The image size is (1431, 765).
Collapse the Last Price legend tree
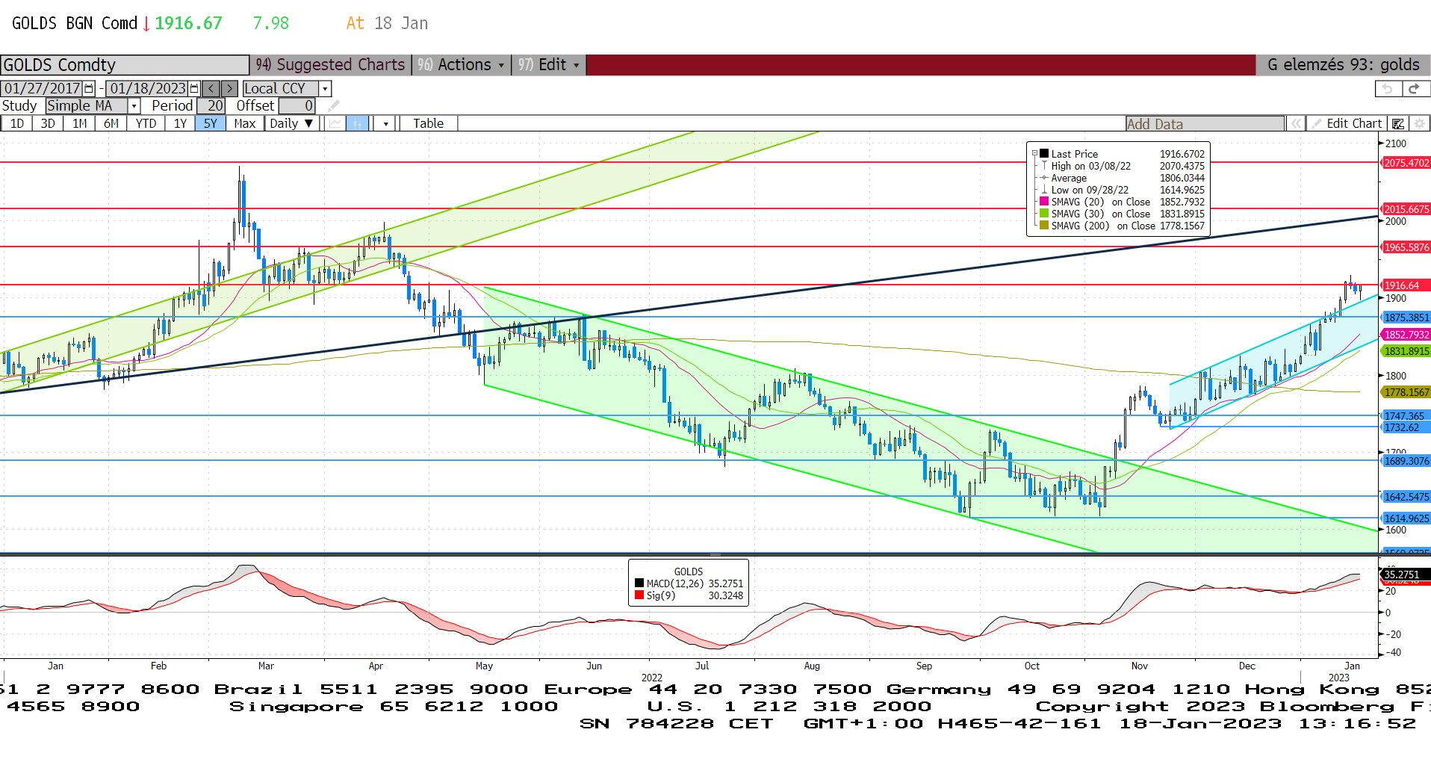coord(1034,154)
